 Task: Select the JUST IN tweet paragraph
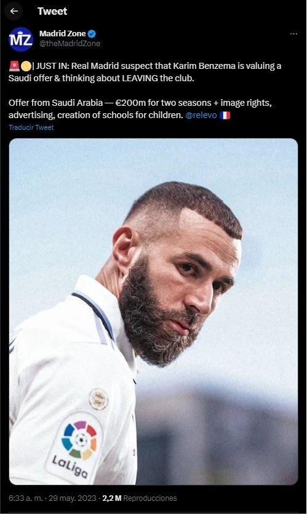(145, 72)
